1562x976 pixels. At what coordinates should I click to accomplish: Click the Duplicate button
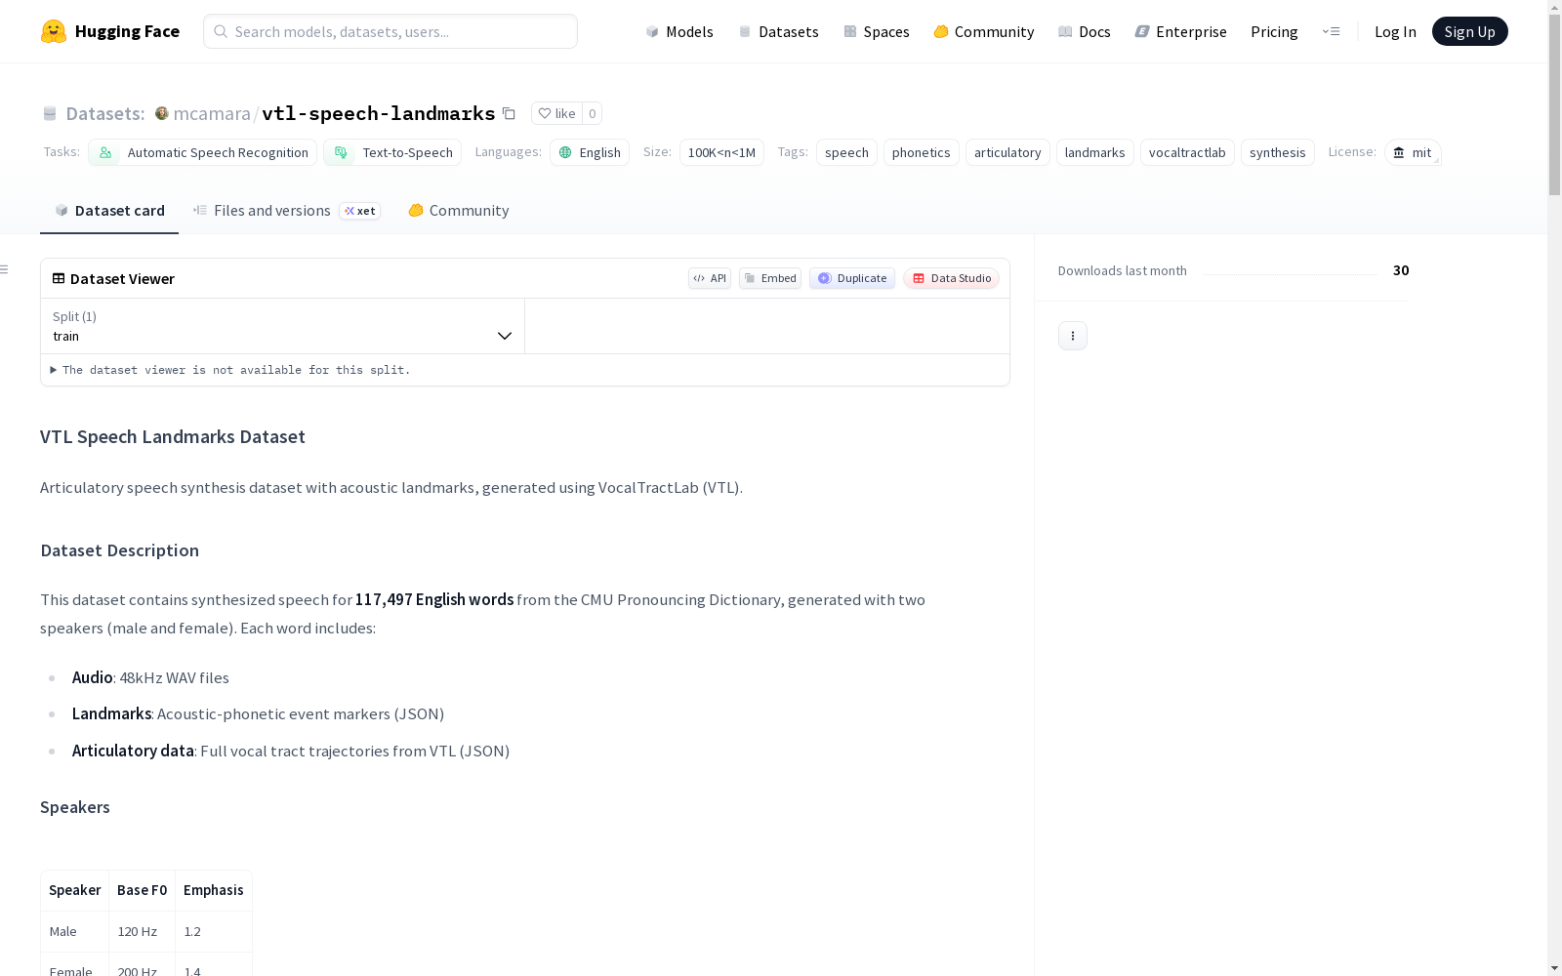coord(852,278)
